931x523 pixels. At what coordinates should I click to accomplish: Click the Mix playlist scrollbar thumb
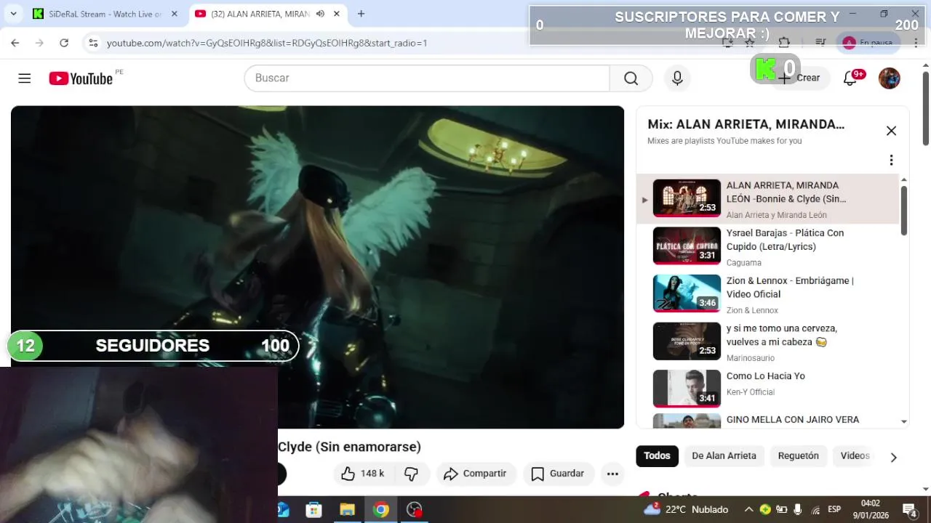coord(904,211)
